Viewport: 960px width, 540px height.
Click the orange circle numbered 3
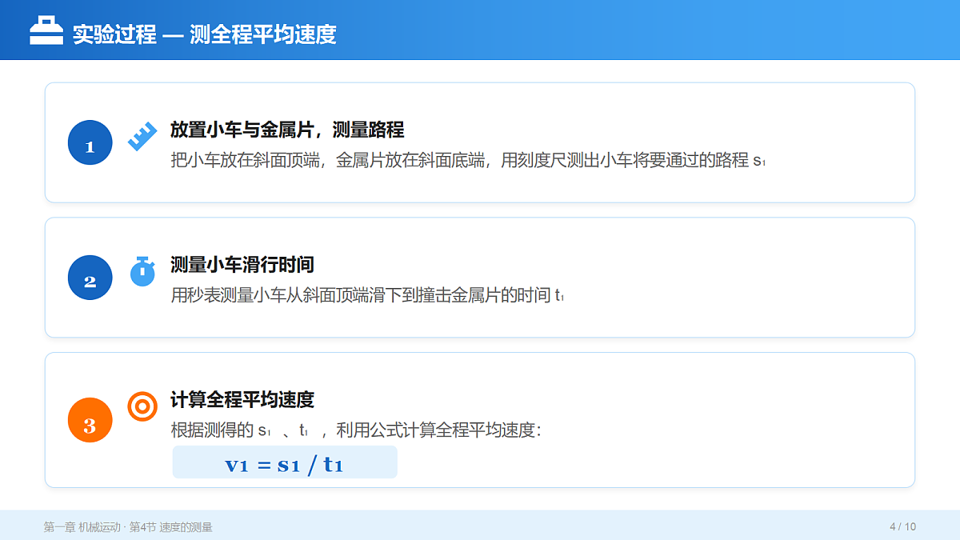(90, 420)
